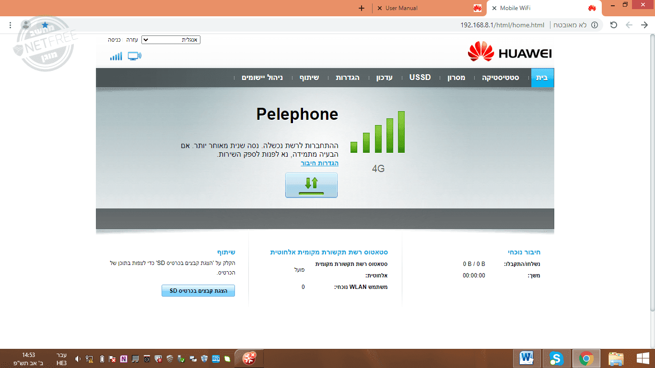Click the red round app icon on taskbar
Viewport: 655px width, 368px height.
click(x=249, y=358)
